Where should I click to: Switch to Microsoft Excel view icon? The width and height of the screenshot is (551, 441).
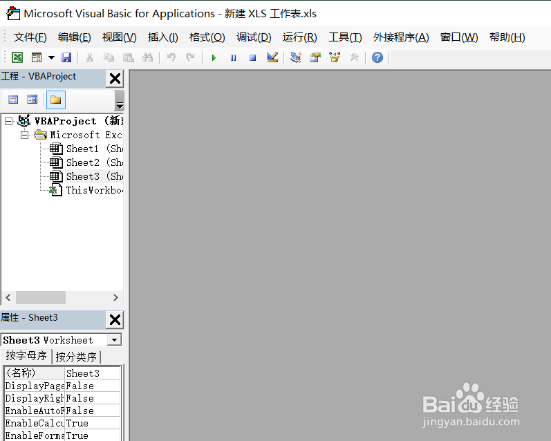point(17,57)
